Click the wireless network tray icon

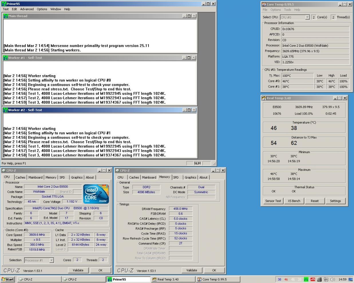point(319,279)
